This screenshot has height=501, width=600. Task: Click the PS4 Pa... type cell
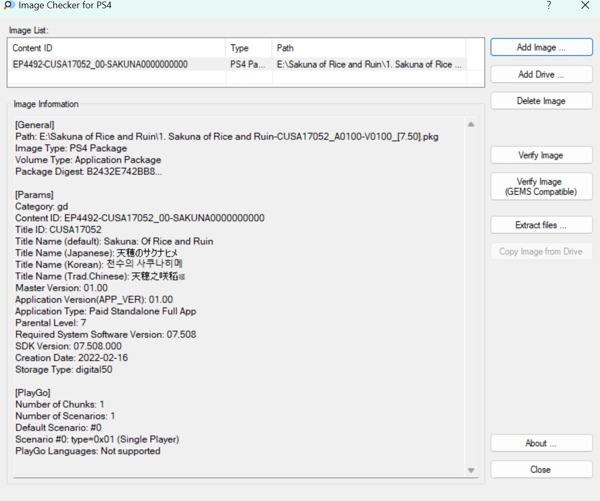247,64
